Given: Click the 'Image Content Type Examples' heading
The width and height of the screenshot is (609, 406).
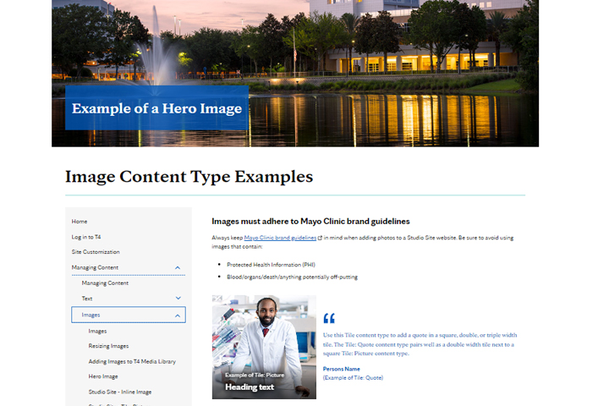Looking at the screenshot, I should (189, 177).
